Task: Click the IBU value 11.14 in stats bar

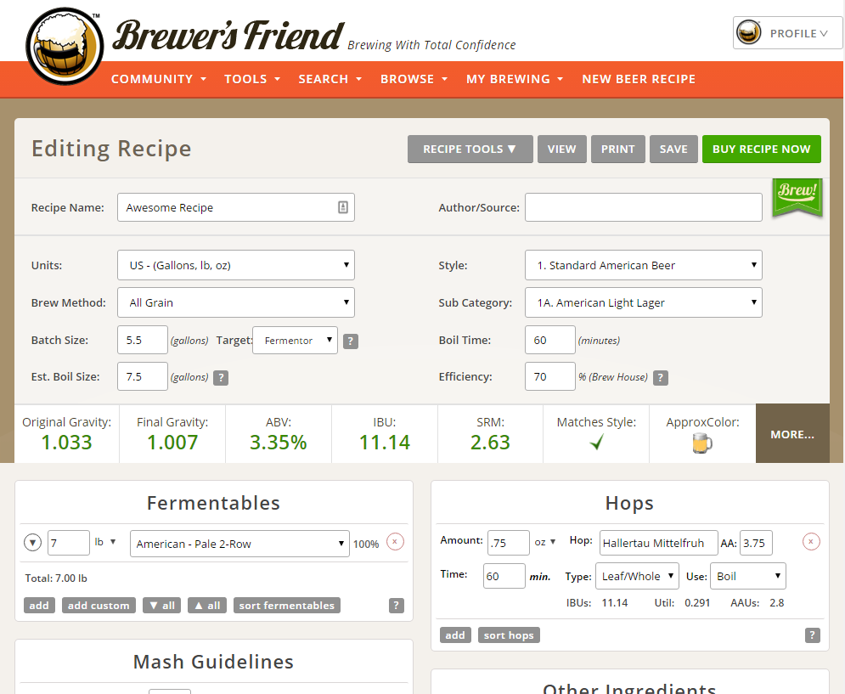Action: point(384,443)
